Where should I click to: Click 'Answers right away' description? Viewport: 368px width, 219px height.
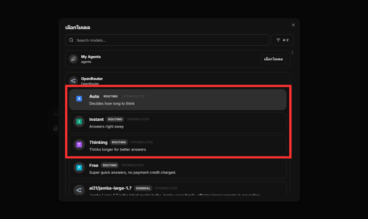[x=106, y=126]
